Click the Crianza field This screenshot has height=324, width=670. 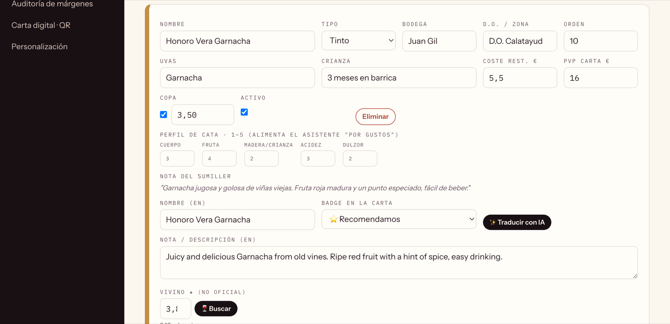coord(399,78)
